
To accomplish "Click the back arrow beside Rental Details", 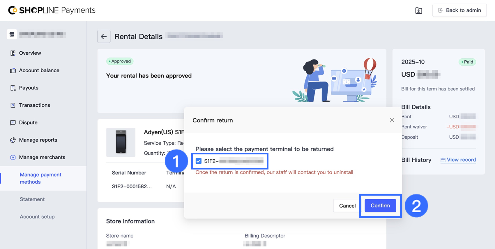I will pos(104,37).
